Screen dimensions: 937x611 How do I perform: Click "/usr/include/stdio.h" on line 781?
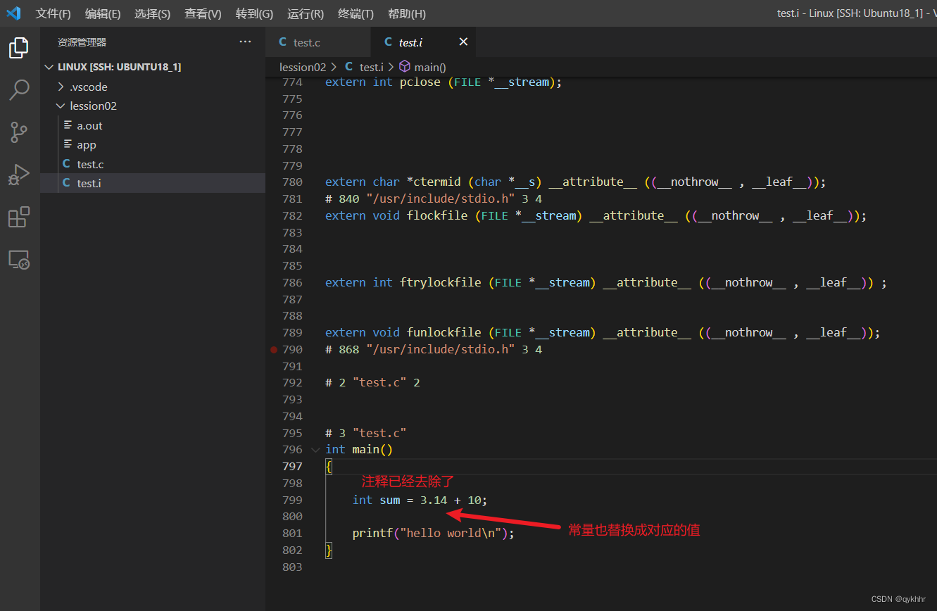[x=441, y=199]
